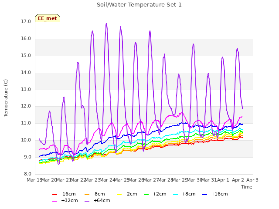The image size is (279, 209).
Task: Click the 11.0 y-axis tick label
Action: [26, 123]
